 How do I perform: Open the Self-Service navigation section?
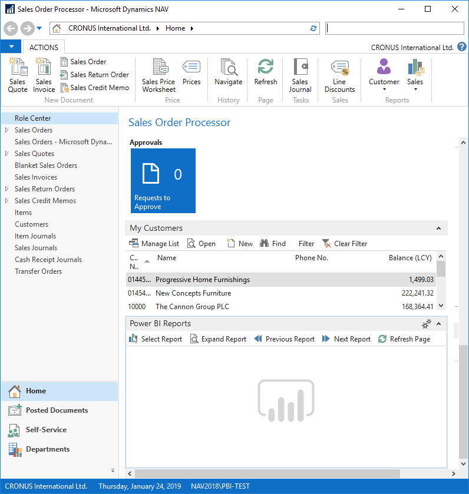click(60, 430)
